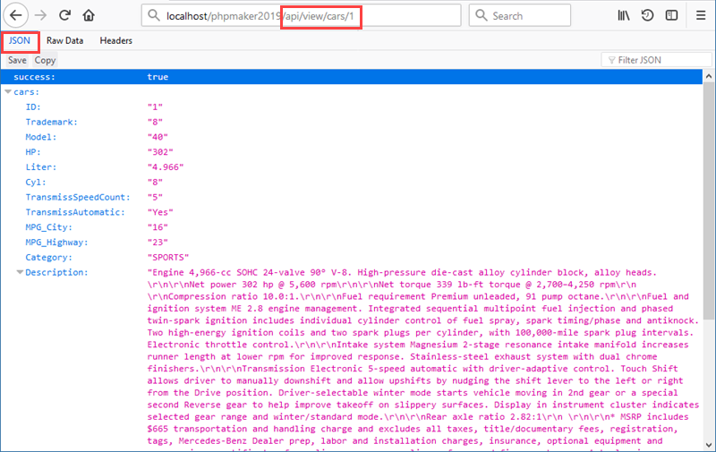Click the value "Yes"
Image resolution: width=716 pixels, height=452 pixels.
pyautogui.click(x=160, y=212)
